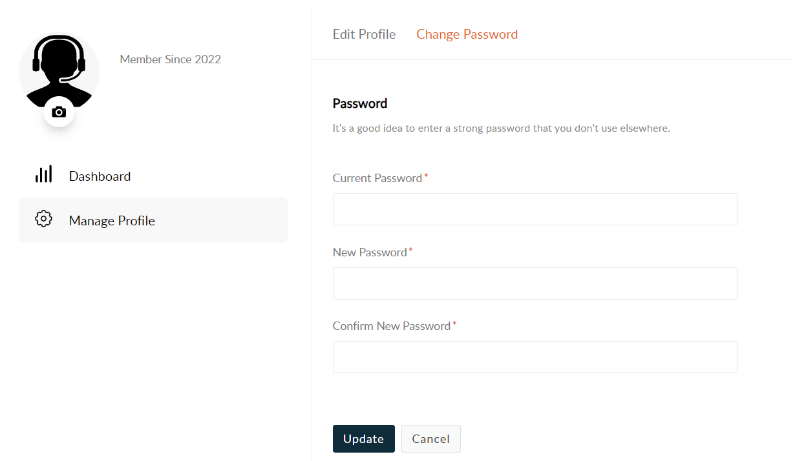The height and width of the screenshot is (461, 795).
Task: Click the strong password hint text
Action: 501,128
